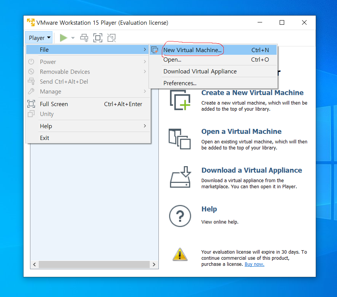This screenshot has width=337, height=297.
Task: Select the File menu entry
Action: 87,50
